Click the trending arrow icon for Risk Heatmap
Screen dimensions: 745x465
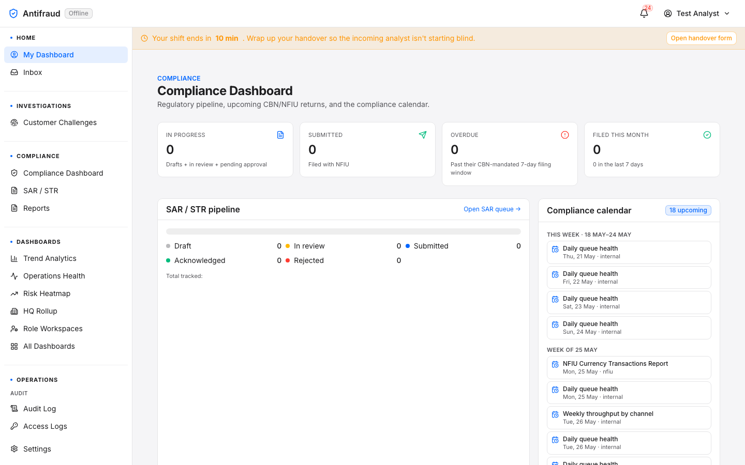tap(14, 293)
